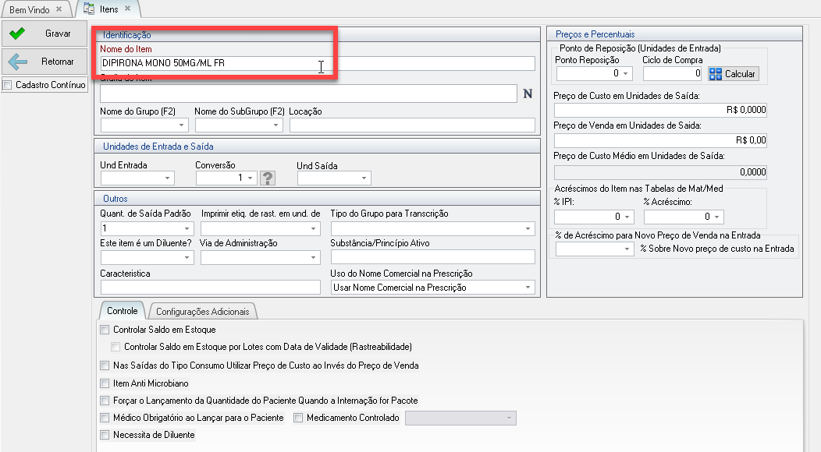Click the blue arrow Retornar icon

(18, 62)
